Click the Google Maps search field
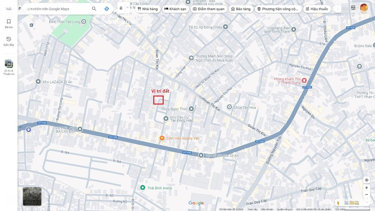Screen dimensions: 375x211 57,9
